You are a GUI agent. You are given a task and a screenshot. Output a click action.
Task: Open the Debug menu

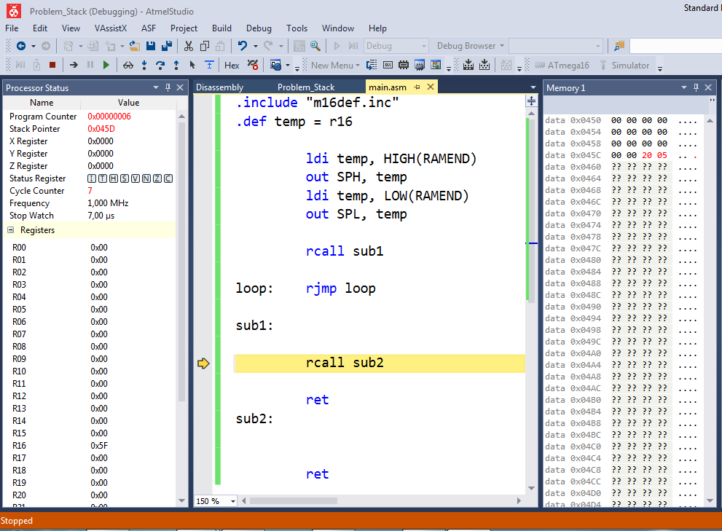click(259, 28)
